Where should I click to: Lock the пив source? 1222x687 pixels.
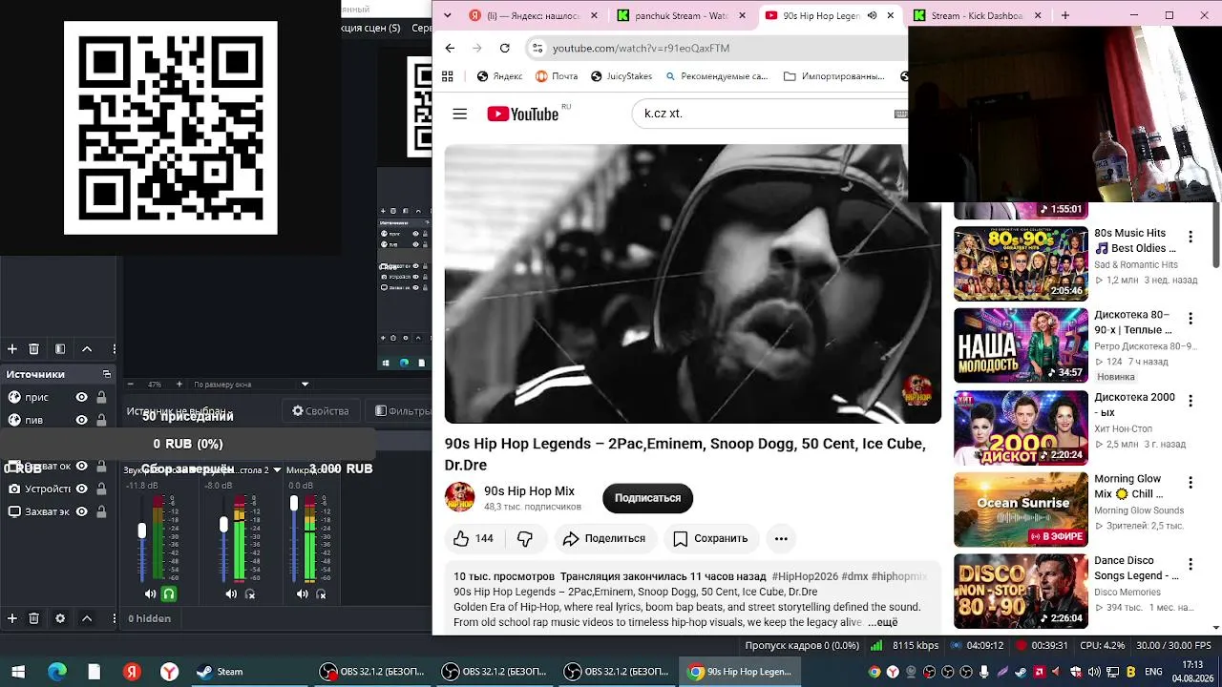101,420
